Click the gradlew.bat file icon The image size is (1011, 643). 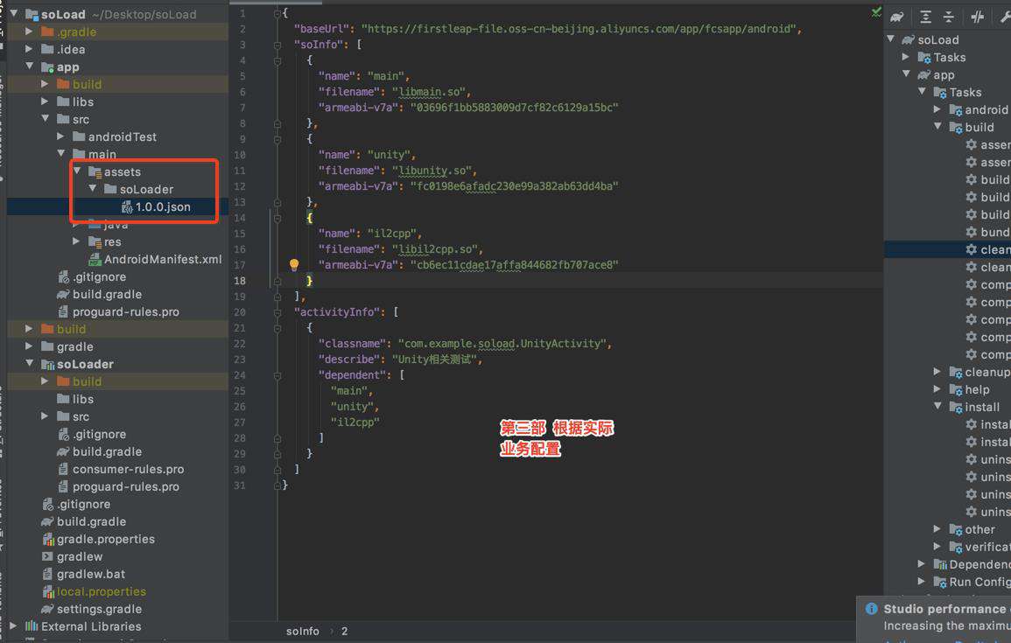click(x=47, y=574)
